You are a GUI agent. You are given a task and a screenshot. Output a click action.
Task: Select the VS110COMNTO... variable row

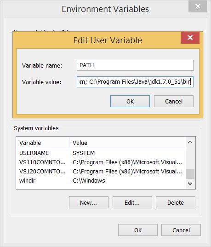(101, 162)
